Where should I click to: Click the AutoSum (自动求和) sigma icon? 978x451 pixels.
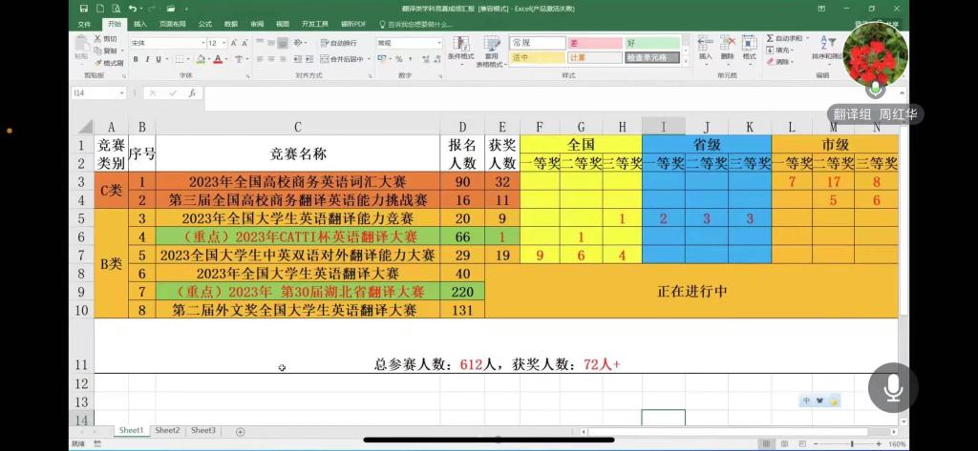[771, 39]
